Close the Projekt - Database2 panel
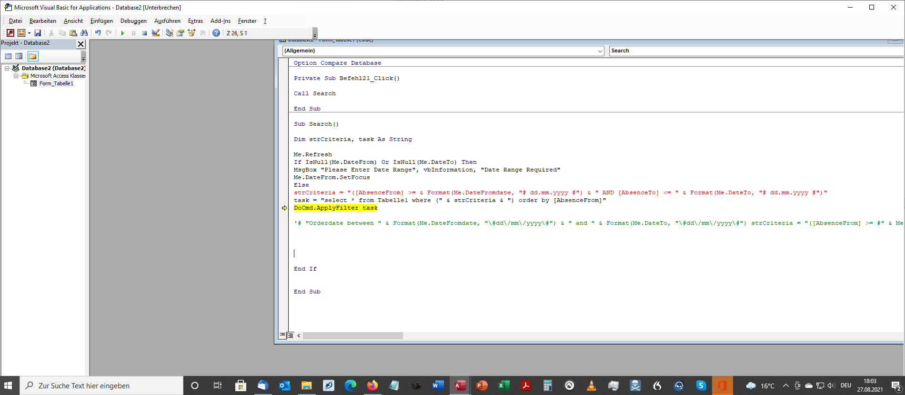905x395 pixels. pyautogui.click(x=80, y=44)
